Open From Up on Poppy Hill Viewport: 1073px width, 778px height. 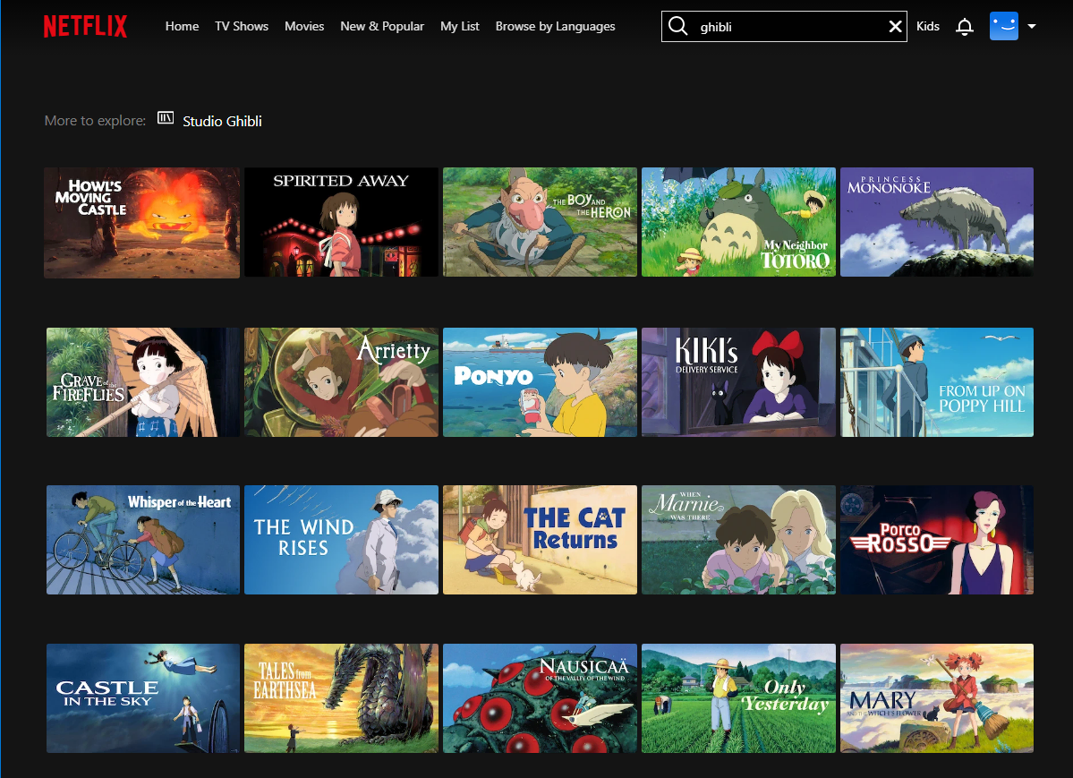point(937,382)
